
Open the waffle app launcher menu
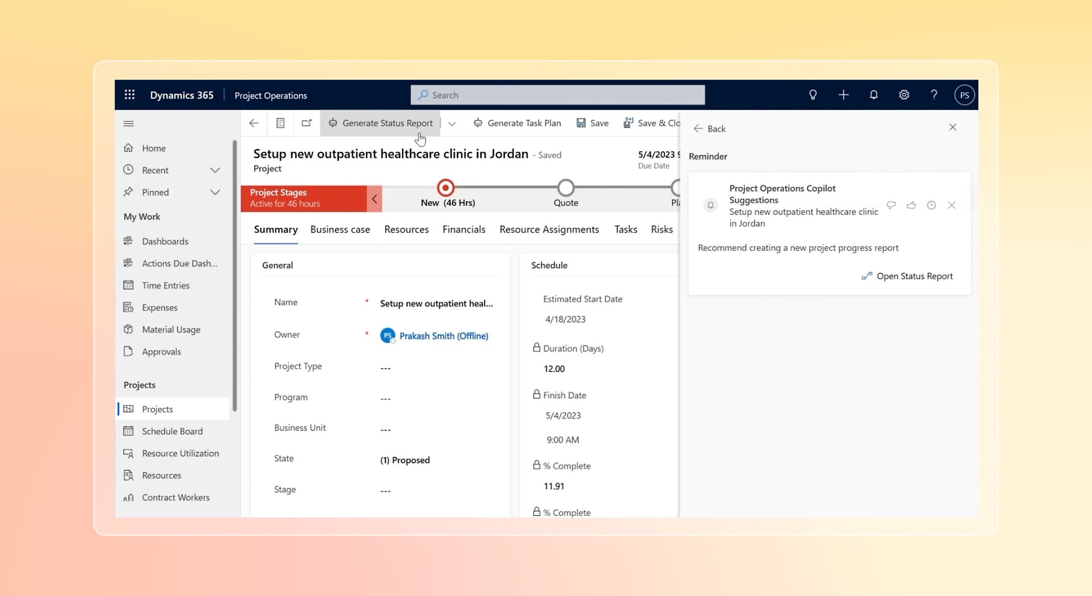pyautogui.click(x=129, y=95)
